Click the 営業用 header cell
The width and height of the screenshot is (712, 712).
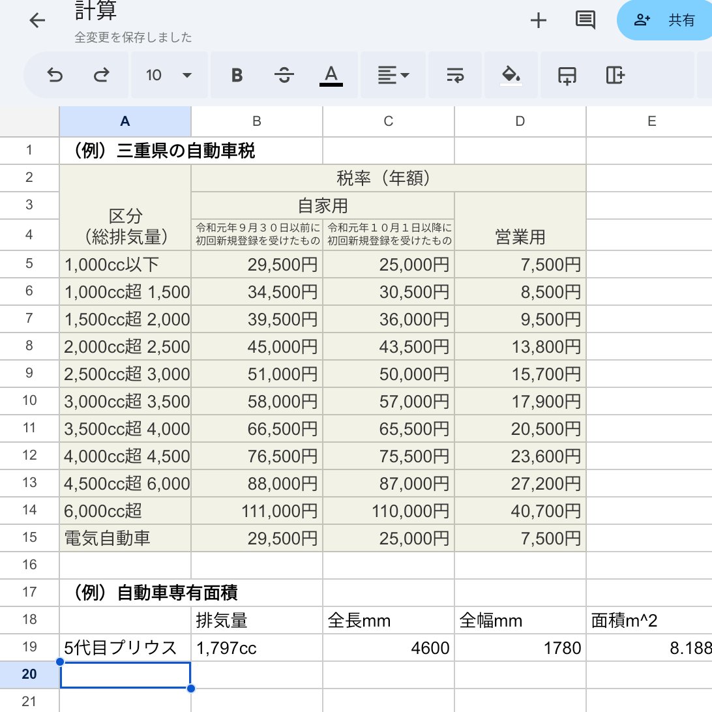pyautogui.click(x=520, y=221)
